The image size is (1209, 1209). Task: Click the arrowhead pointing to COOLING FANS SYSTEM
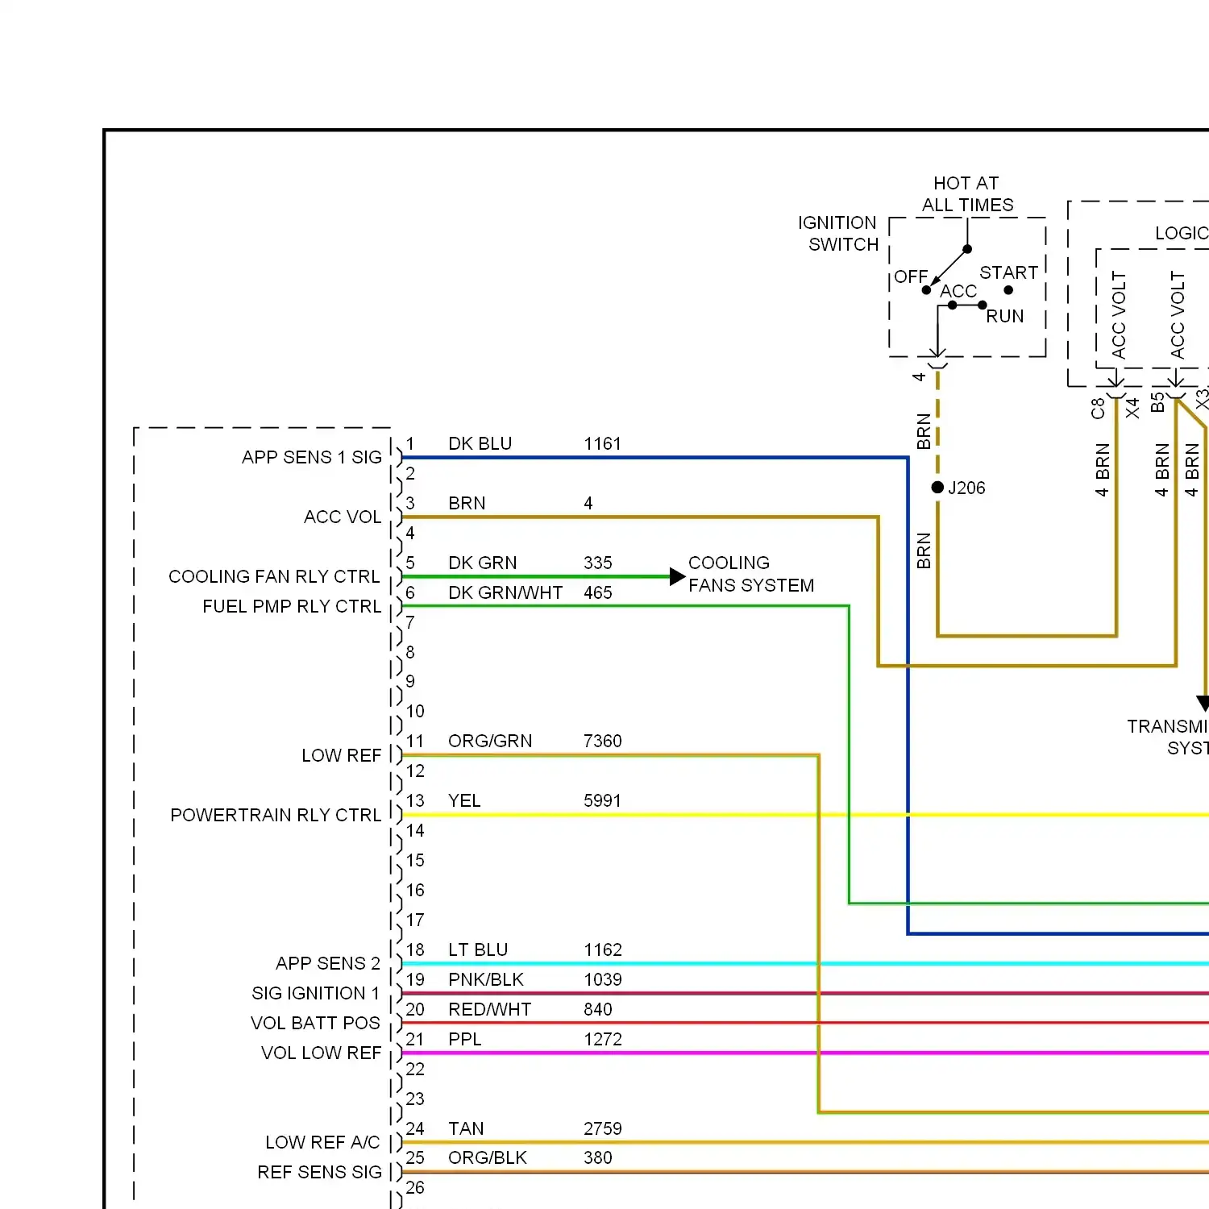[x=677, y=576]
